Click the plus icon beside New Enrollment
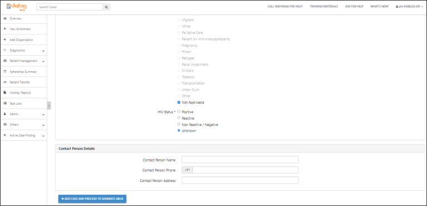This screenshot has height=206, width=427. tap(5, 29)
